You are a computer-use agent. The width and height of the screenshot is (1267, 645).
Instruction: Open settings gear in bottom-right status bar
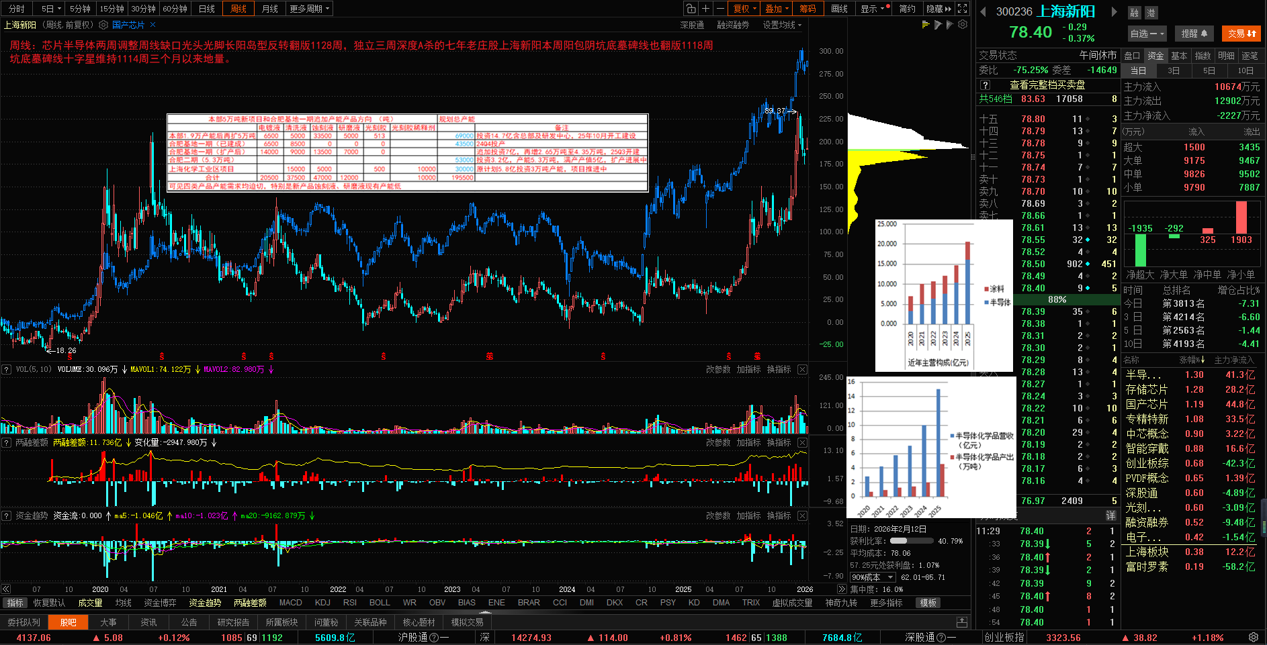1254,637
